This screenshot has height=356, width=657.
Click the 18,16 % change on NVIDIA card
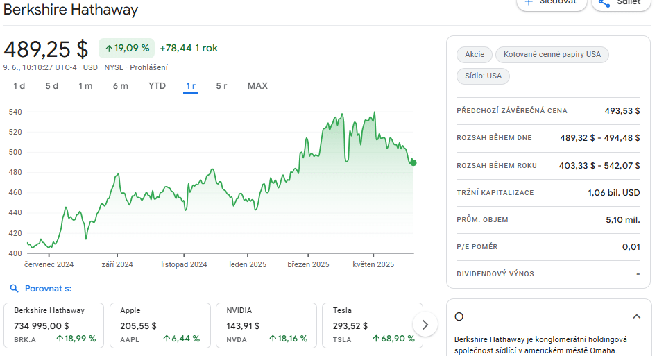289,339
